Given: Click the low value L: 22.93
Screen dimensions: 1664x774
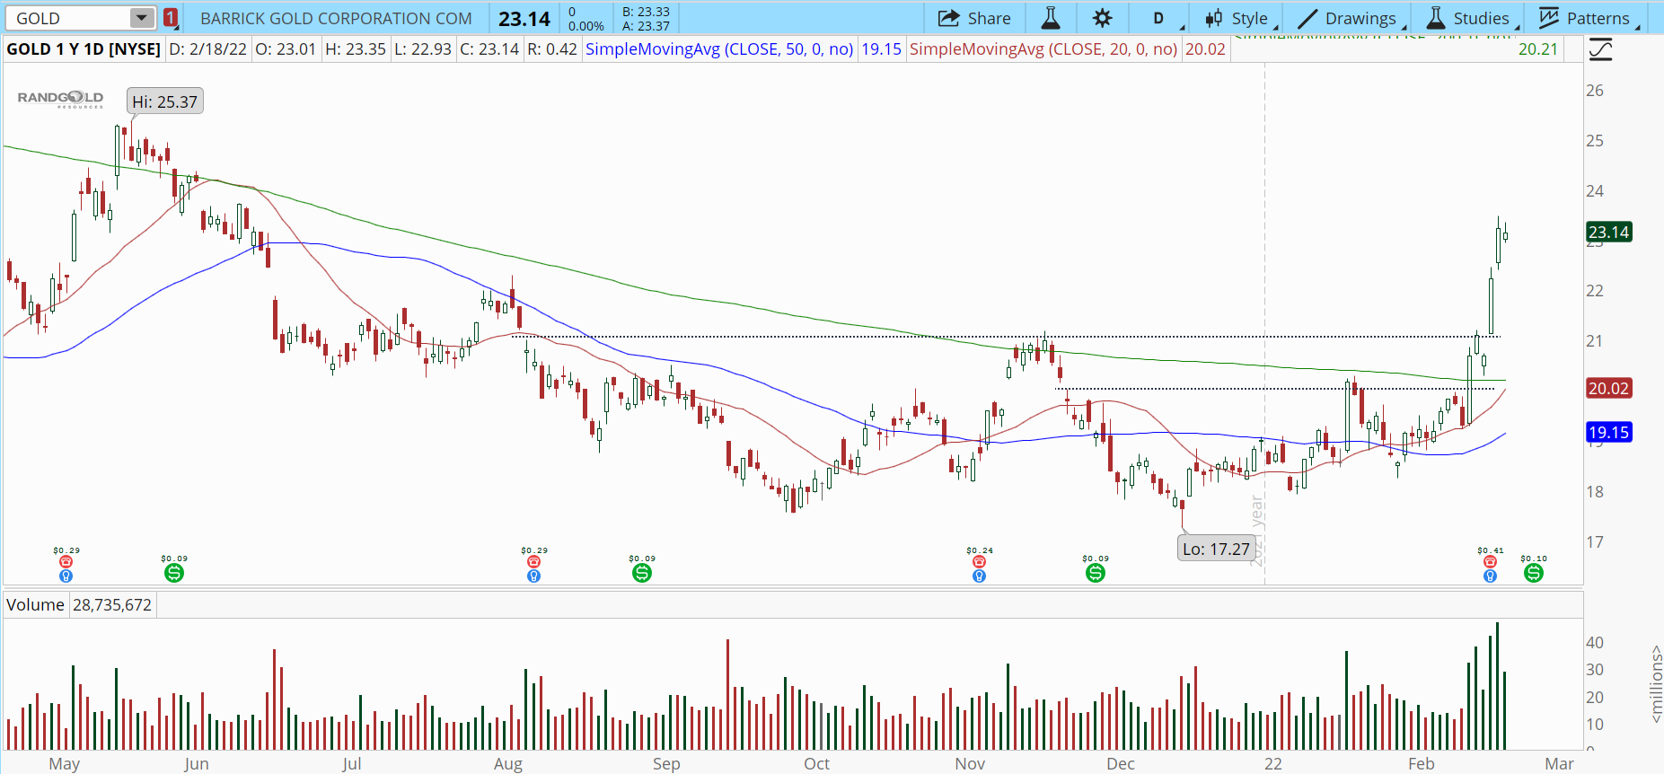Looking at the screenshot, I should click(423, 49).
